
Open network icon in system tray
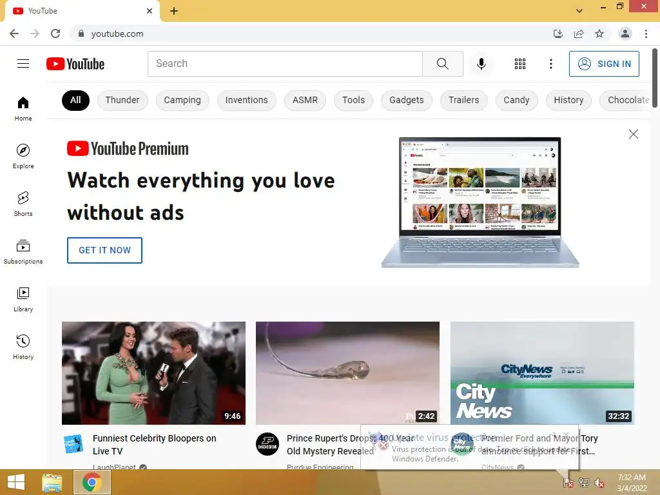click(584, 483)
